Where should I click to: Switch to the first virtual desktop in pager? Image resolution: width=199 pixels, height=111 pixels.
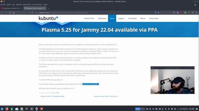point(138,109)
